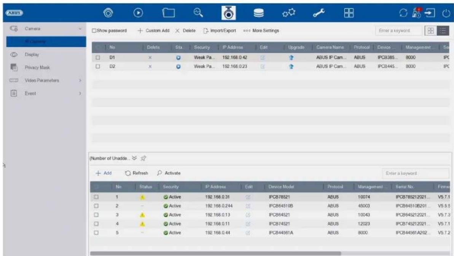This screenshot has width=454, height=256.
Task: Expand Video Parameters submenu arrow
Action: point(80,80)
